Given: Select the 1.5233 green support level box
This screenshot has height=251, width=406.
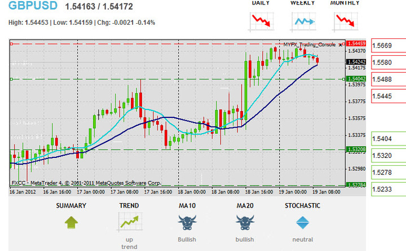Looking at the screenshot, I should click(x=389, y=190).
